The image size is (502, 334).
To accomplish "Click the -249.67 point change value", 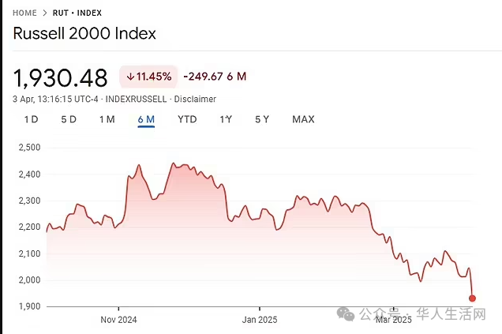I will pyautogui.click(x=204, y=77).
